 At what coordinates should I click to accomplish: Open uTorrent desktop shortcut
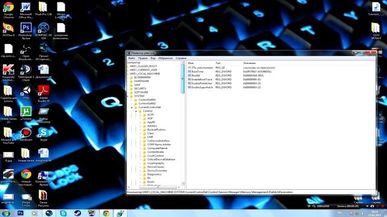pyautogui.click(x=25, y=113)
